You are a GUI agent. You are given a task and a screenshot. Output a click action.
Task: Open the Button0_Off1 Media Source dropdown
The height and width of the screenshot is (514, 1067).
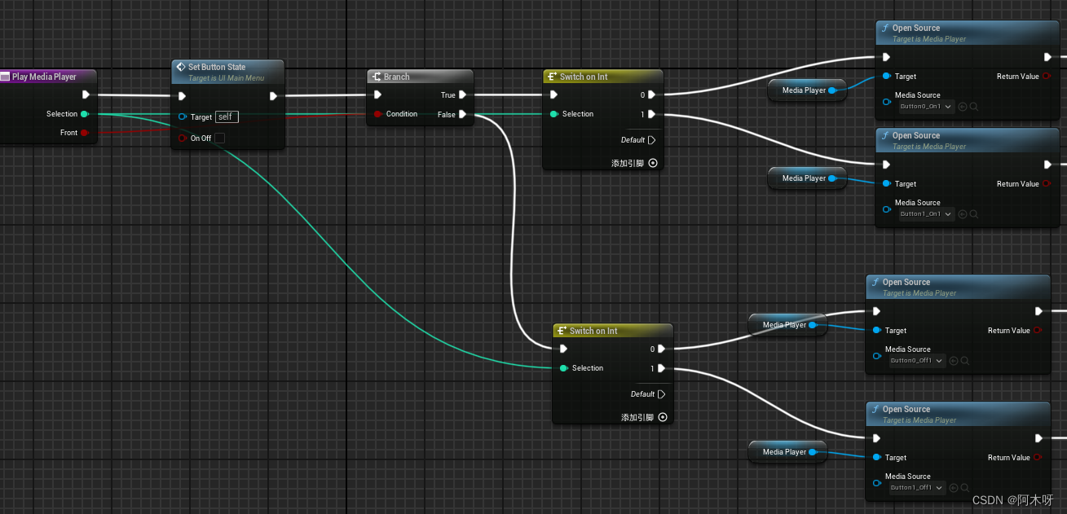[x=915, y=360]
